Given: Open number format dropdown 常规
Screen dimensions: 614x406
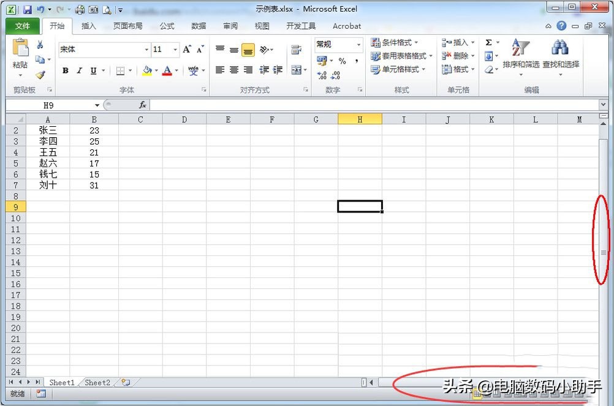Looking at the screenshot, I should tap(358, 45).
